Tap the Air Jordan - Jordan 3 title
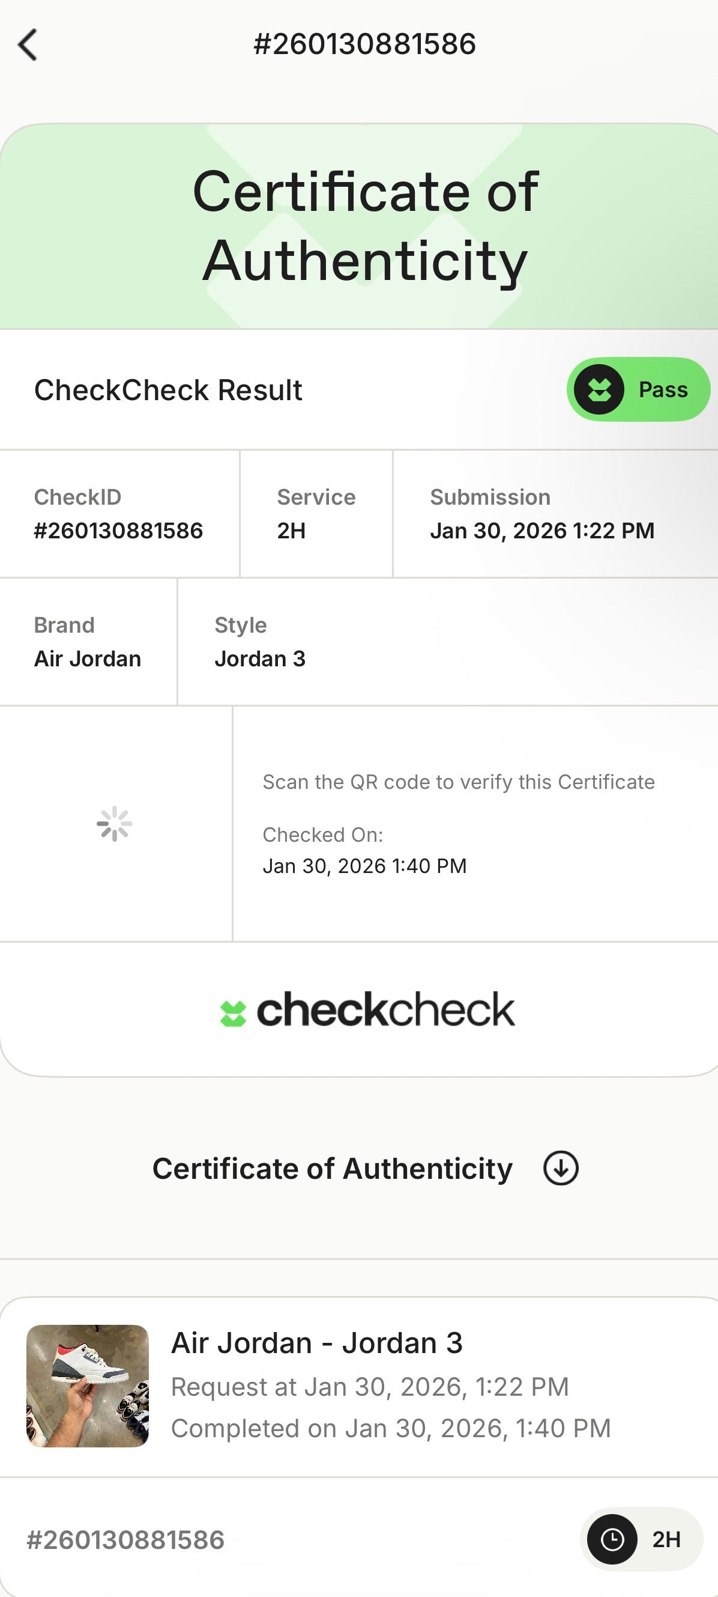718x1597 pixels. pyautogui.click(x=316, y=1343)
